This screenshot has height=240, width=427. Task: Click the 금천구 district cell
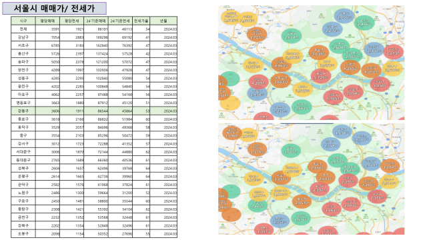point(23,217)
